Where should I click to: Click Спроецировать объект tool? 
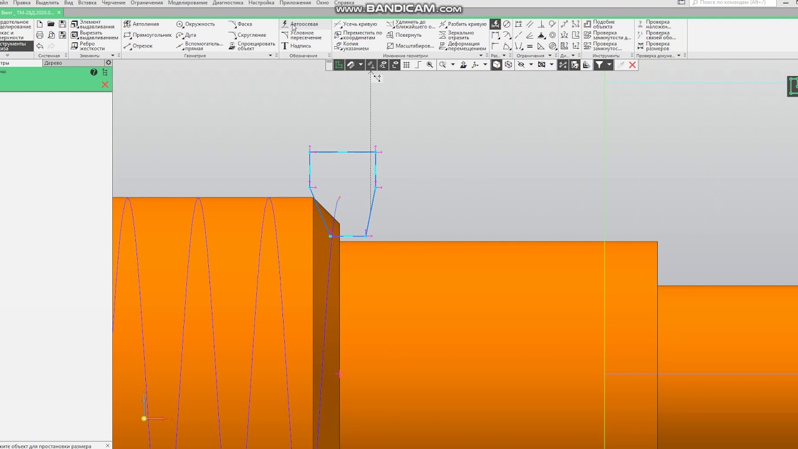pyautogui.click(x=251, y=46)
